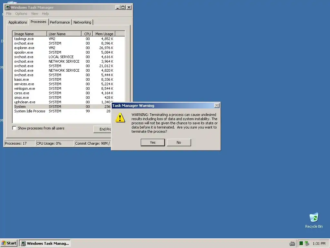Click the 26,976 K memory value
Viewport: 330px width, 248px height.
pos(106,48)
